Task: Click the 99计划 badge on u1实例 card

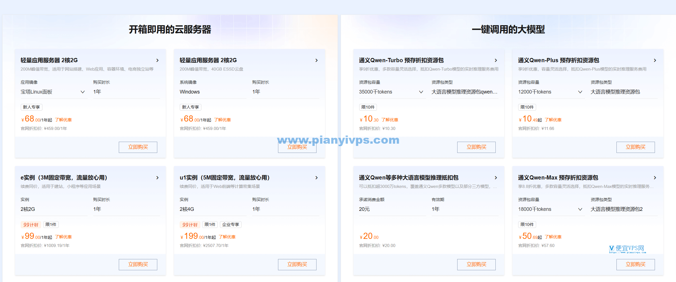Action: pyautogui.click(x=190, y=225)
